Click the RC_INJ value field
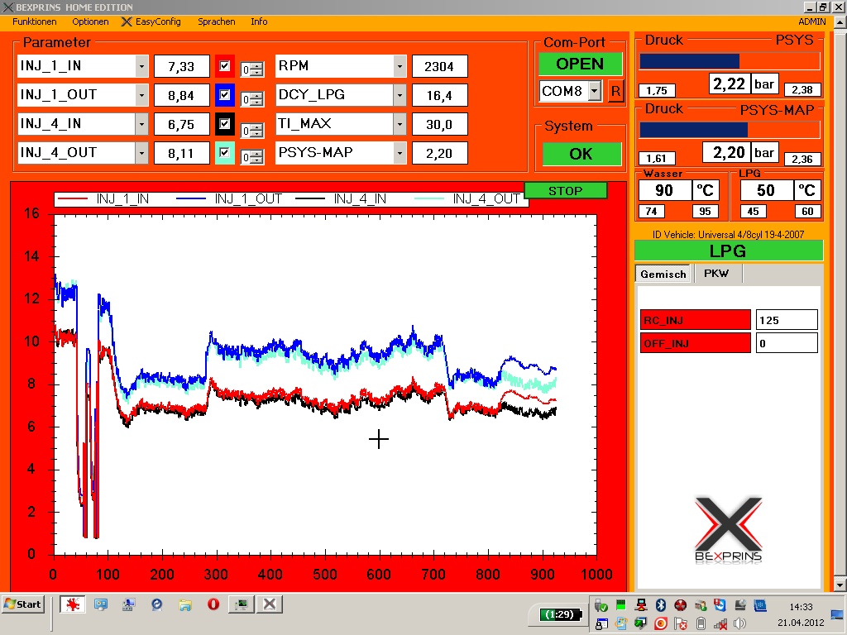This screenshot has width=847, height=635. coord(787,320)
